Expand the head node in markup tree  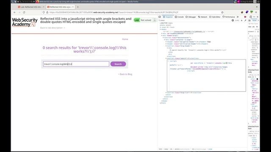pyautogui.click(x=160, y=27)
